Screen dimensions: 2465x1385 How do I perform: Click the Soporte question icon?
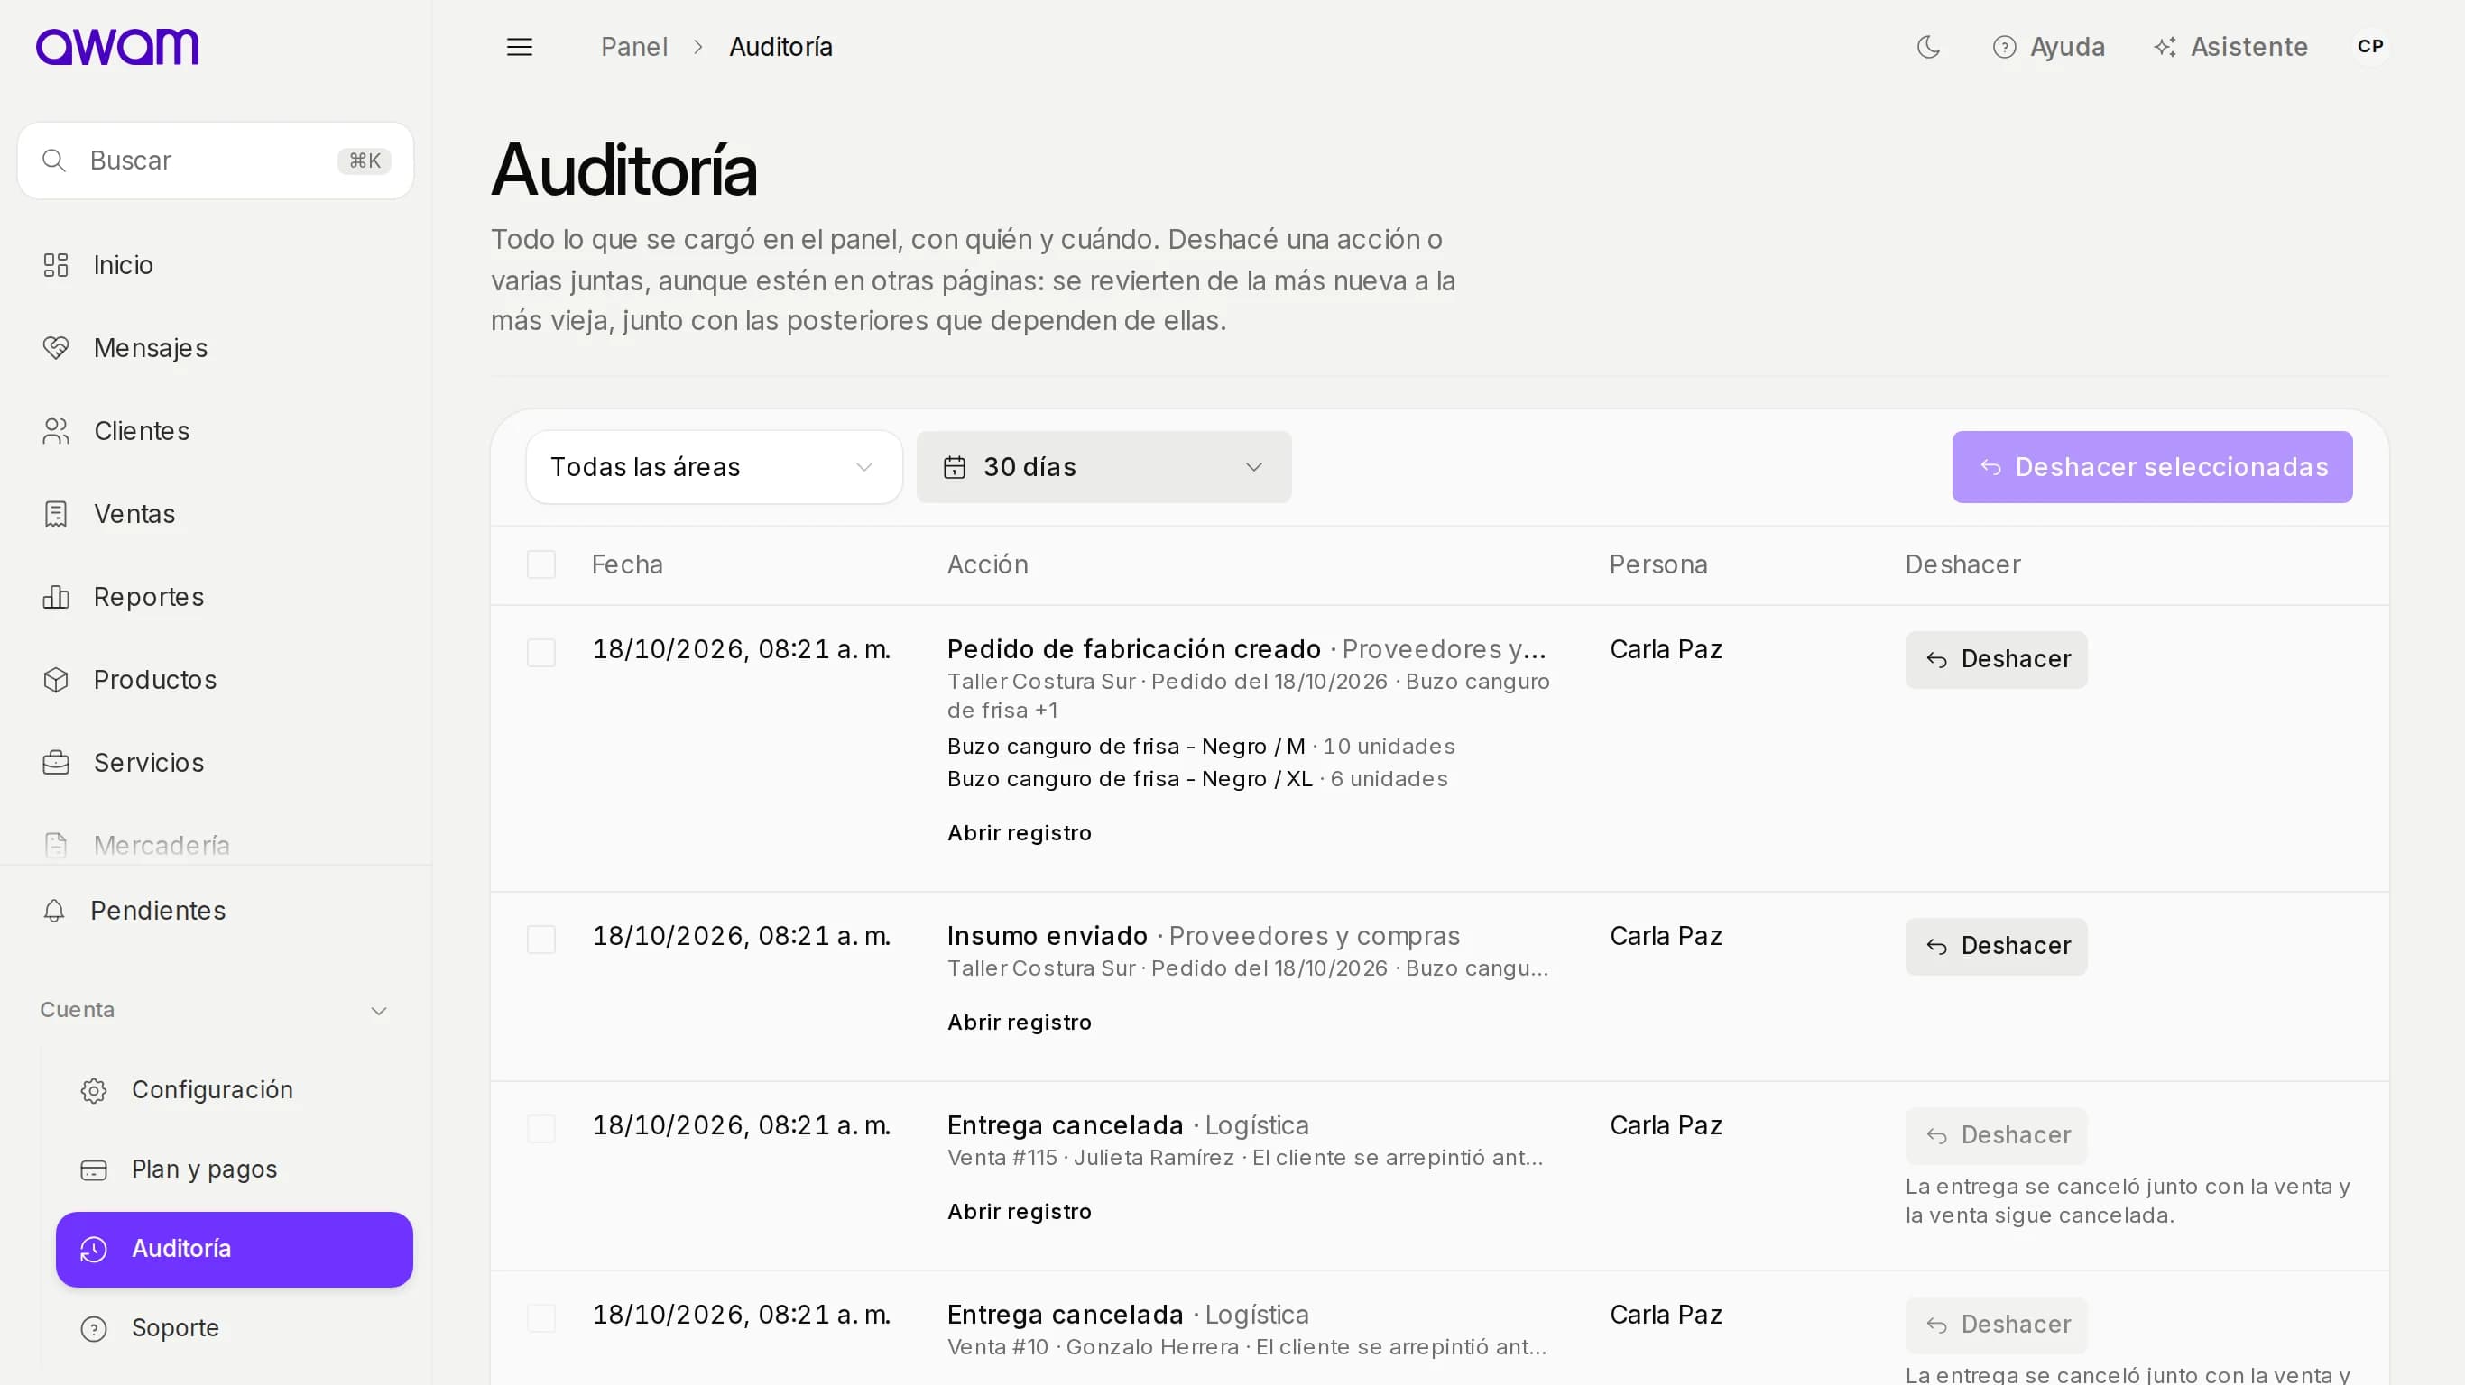tap(94, 1328)
